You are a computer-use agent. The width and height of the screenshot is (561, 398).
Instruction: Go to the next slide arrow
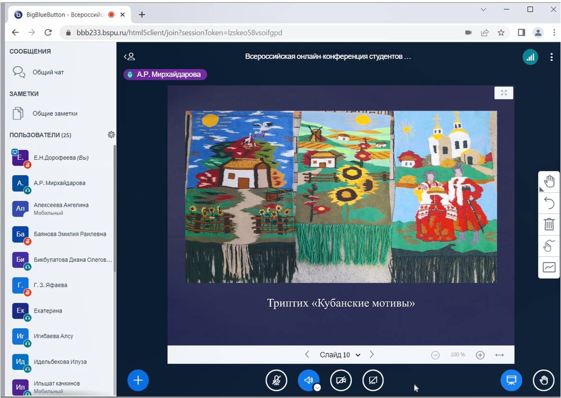[372, 354]
